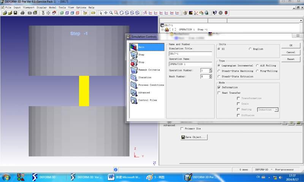Screen dimensions: 304x182
Task: Select the red cube display mode
Action: coord(78,13)
